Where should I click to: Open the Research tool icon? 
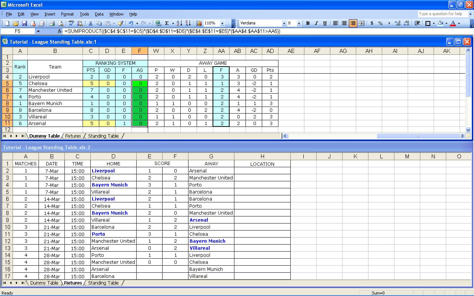pos(80,23)
